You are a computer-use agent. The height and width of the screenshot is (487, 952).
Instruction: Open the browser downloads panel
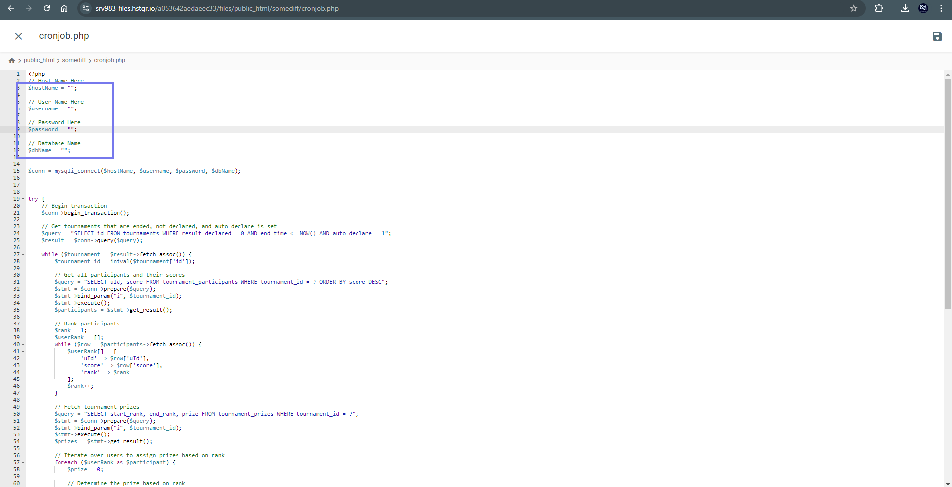905,8
